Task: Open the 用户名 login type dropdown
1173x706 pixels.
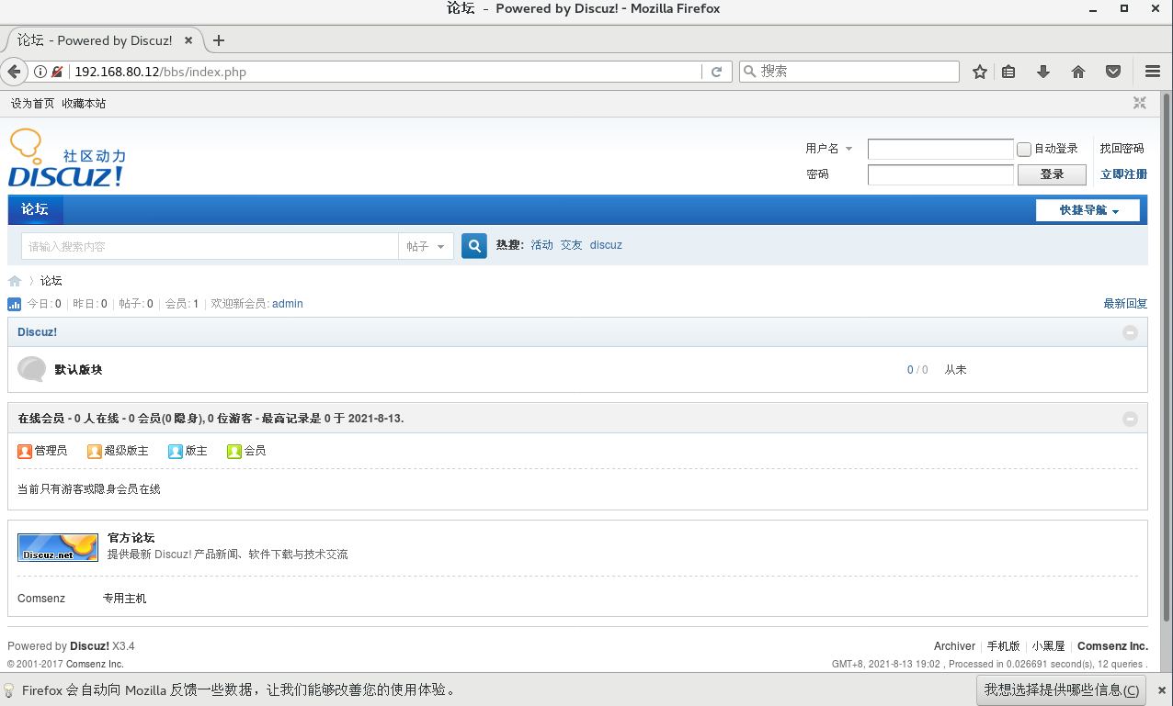Action: [829, 149]
